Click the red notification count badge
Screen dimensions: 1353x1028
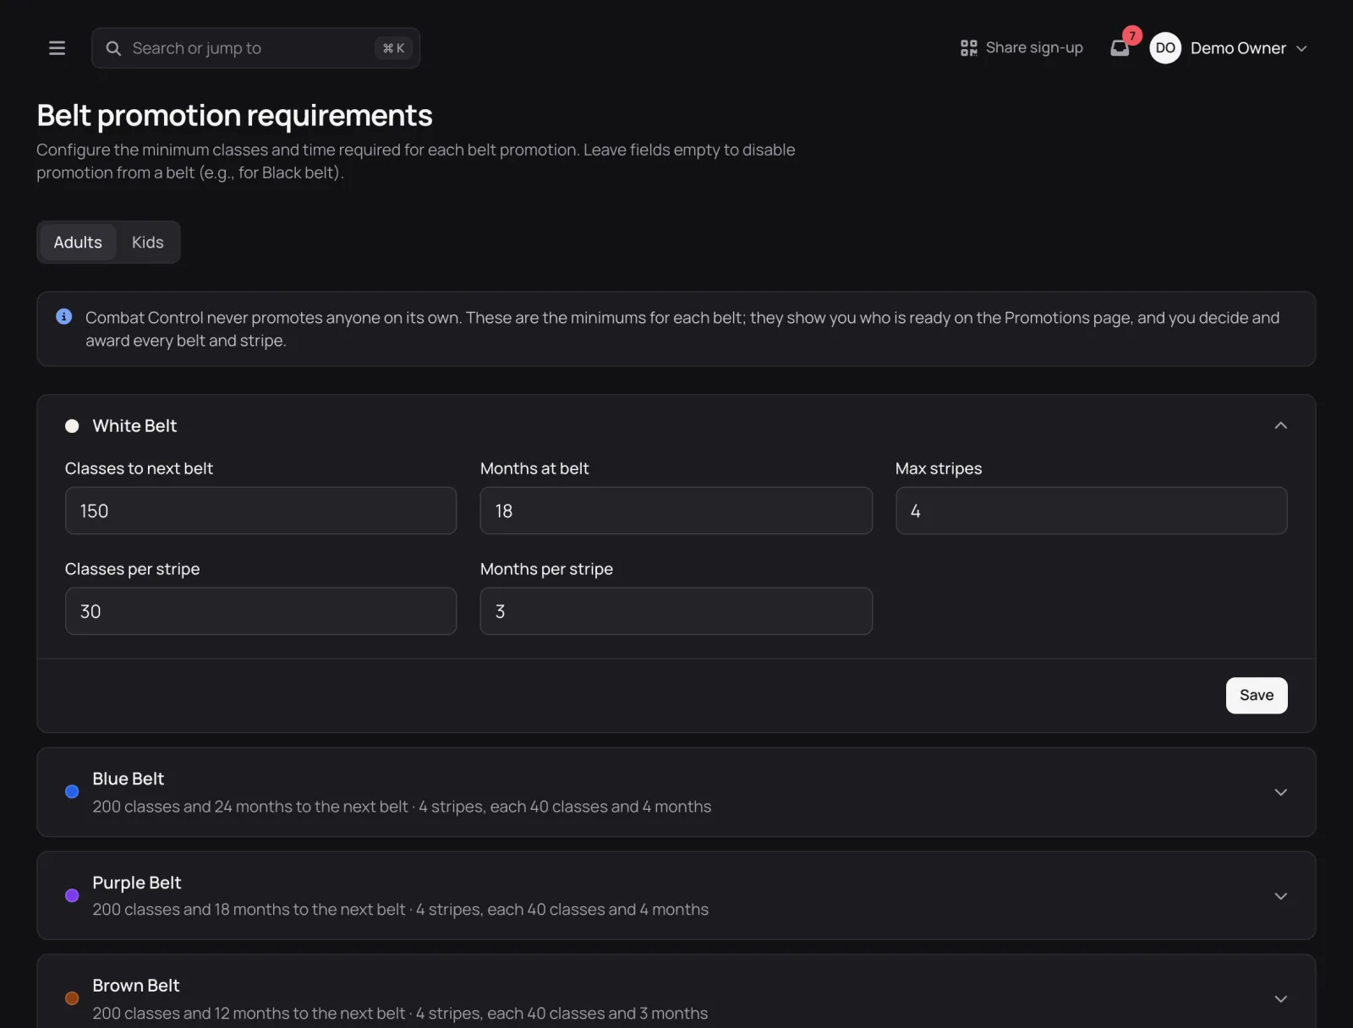point(1132,36)
